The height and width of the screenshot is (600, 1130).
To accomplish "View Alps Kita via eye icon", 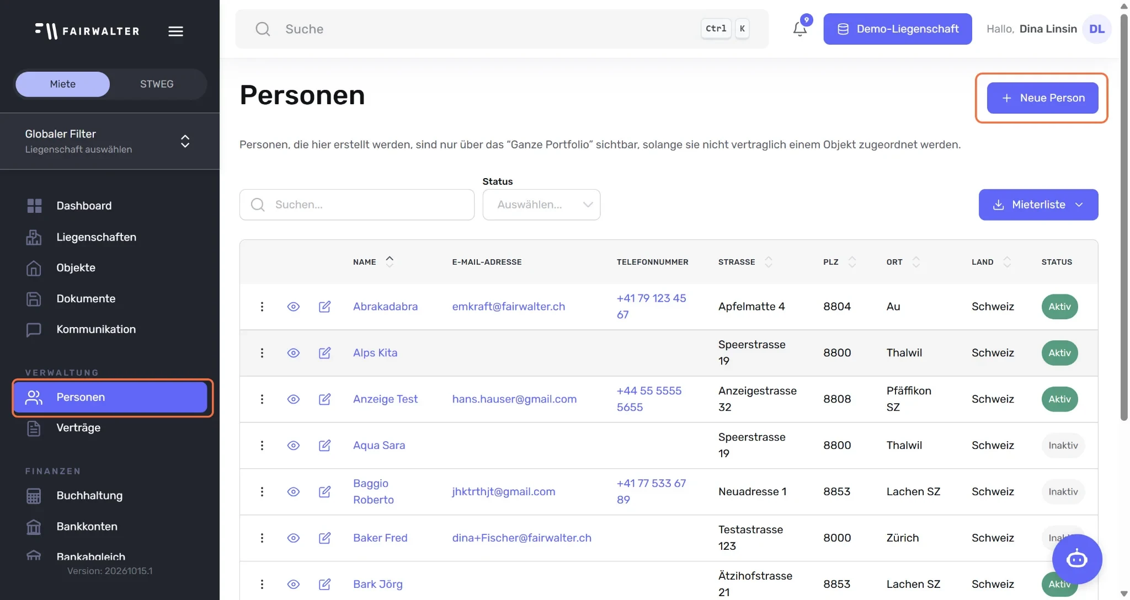I will point(294,353).
